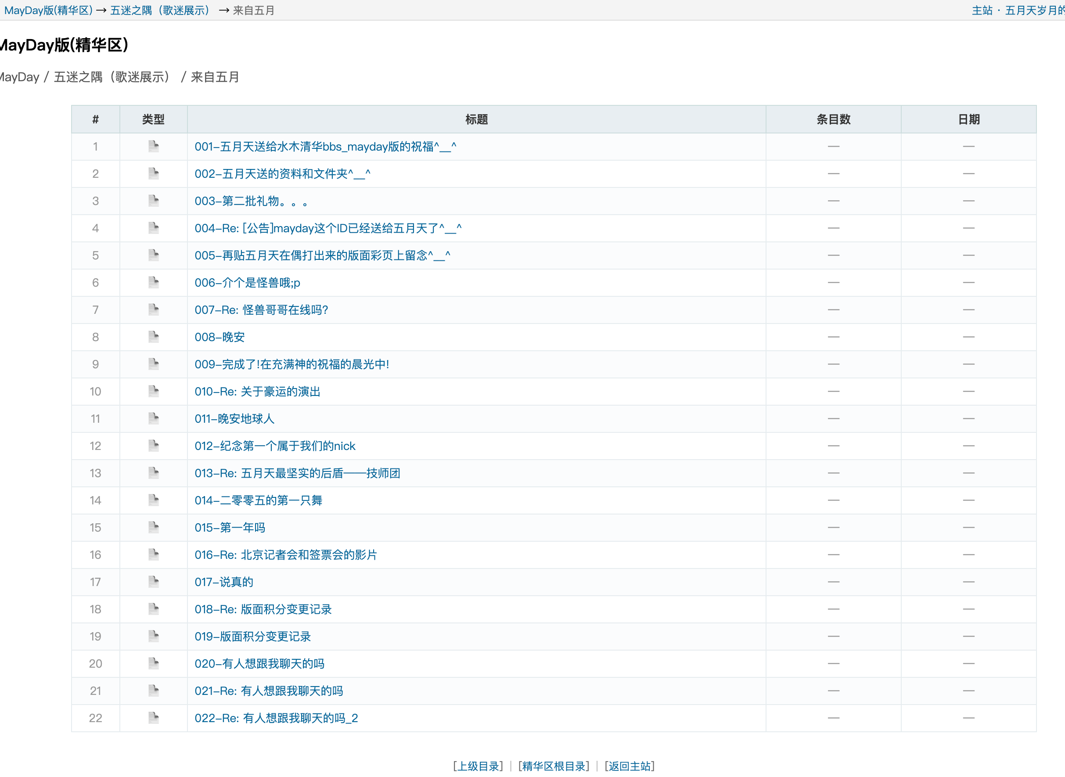Click the file icon in row 22

pos(153,718)
